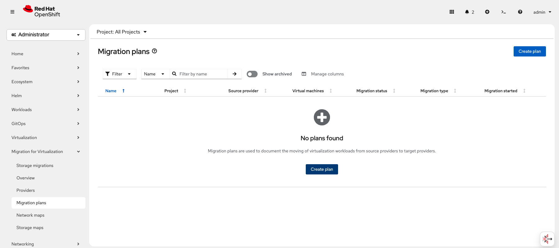
Task: Open the Administrator perspective switcher
Action: pos(46,35)
